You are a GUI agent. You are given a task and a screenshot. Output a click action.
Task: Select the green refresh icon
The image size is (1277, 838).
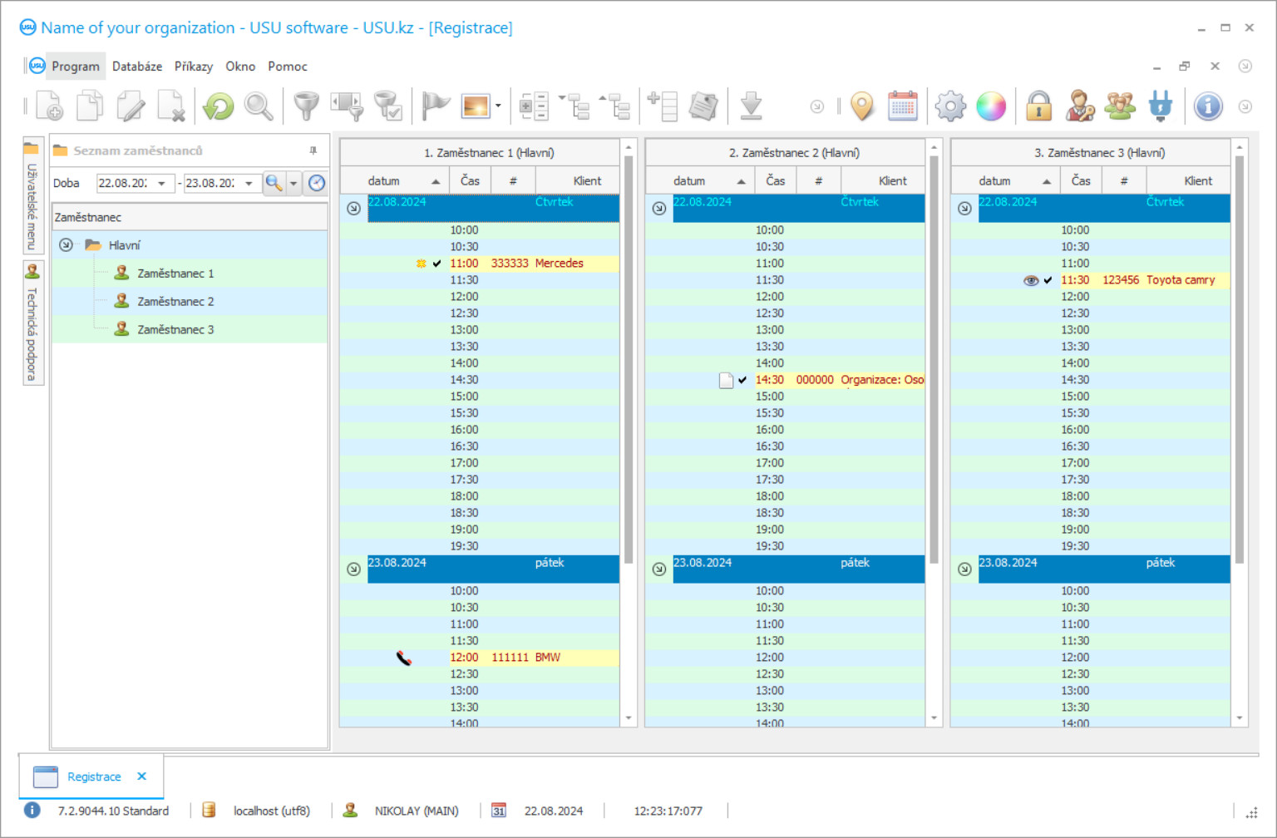tap(217, 106)
